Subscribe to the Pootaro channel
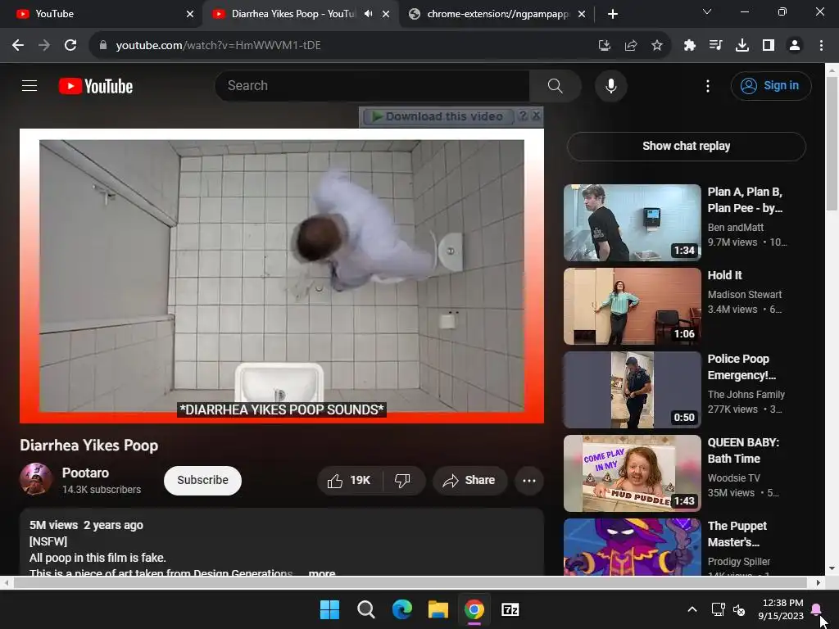The height and width of the screenshot is (629, 839). pos(203,480)
